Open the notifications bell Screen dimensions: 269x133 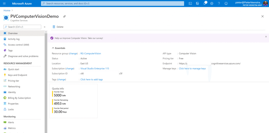point(205,3)
